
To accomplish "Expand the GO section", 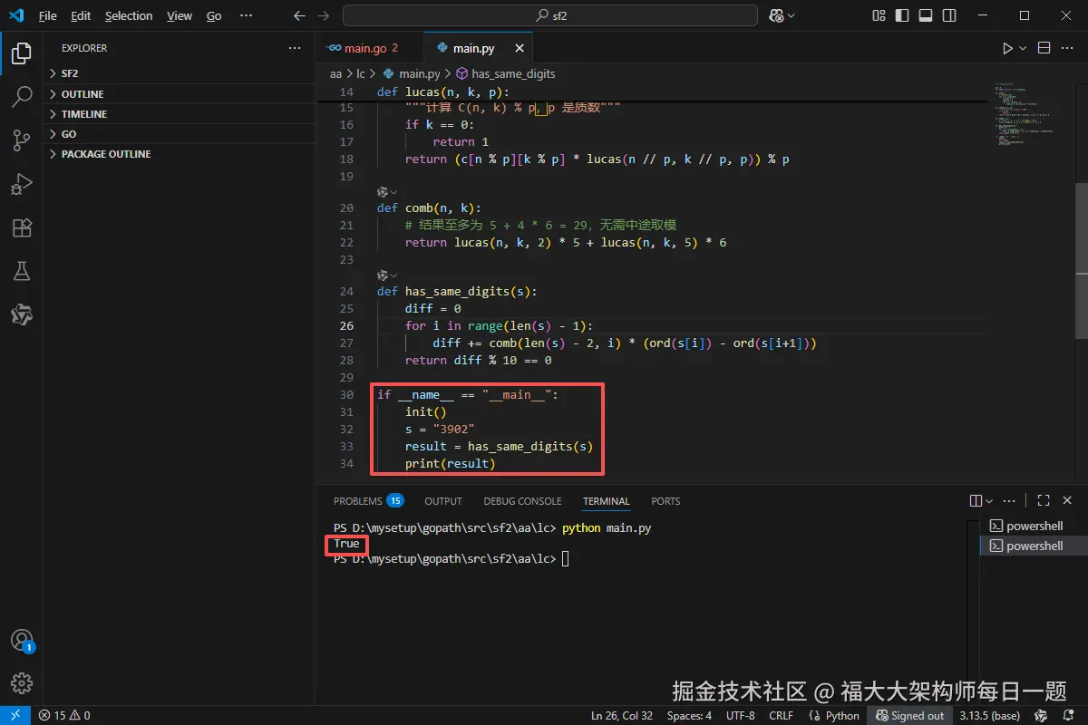I will click(177, 134).
